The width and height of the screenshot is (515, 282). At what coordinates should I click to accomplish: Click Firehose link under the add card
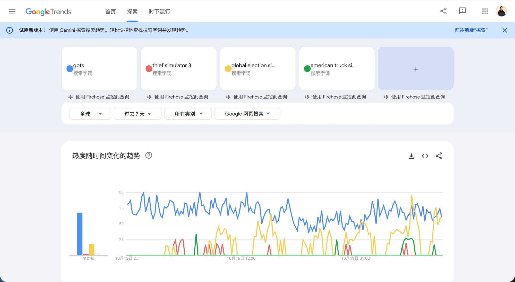coord(415,97)
